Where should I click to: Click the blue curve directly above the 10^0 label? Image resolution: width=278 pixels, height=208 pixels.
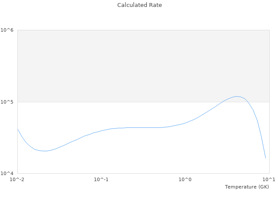coord(185,123)
